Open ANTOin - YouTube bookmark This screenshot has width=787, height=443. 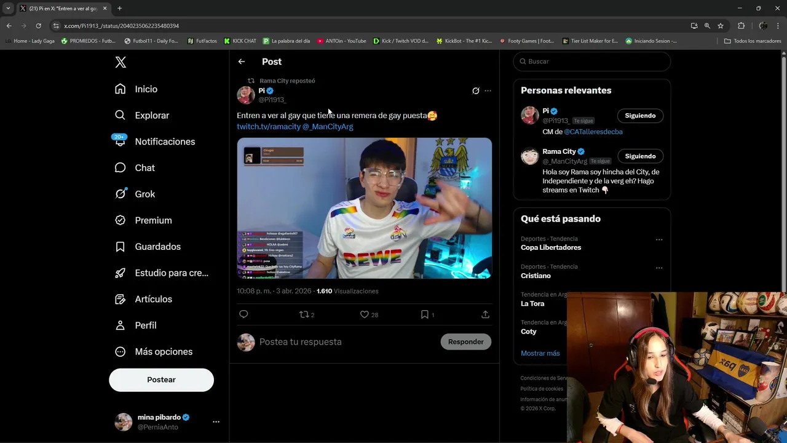coord(341,41)
